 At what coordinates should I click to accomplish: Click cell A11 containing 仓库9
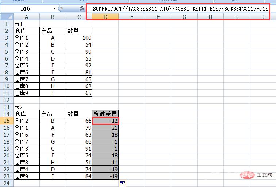click(26, 93)
